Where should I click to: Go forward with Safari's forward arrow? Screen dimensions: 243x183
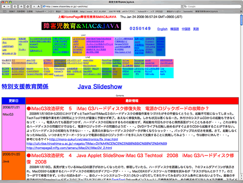[8, 7]
